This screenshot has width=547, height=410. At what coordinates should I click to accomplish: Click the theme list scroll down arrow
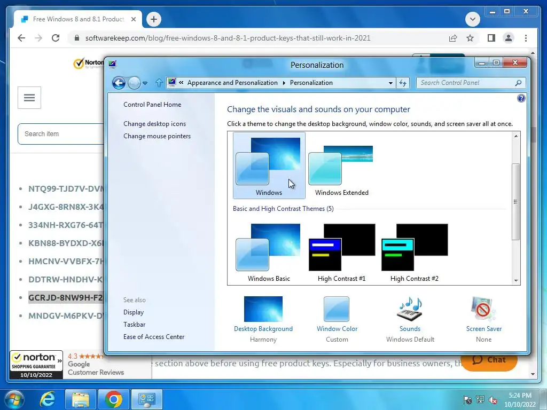point(516,281)
